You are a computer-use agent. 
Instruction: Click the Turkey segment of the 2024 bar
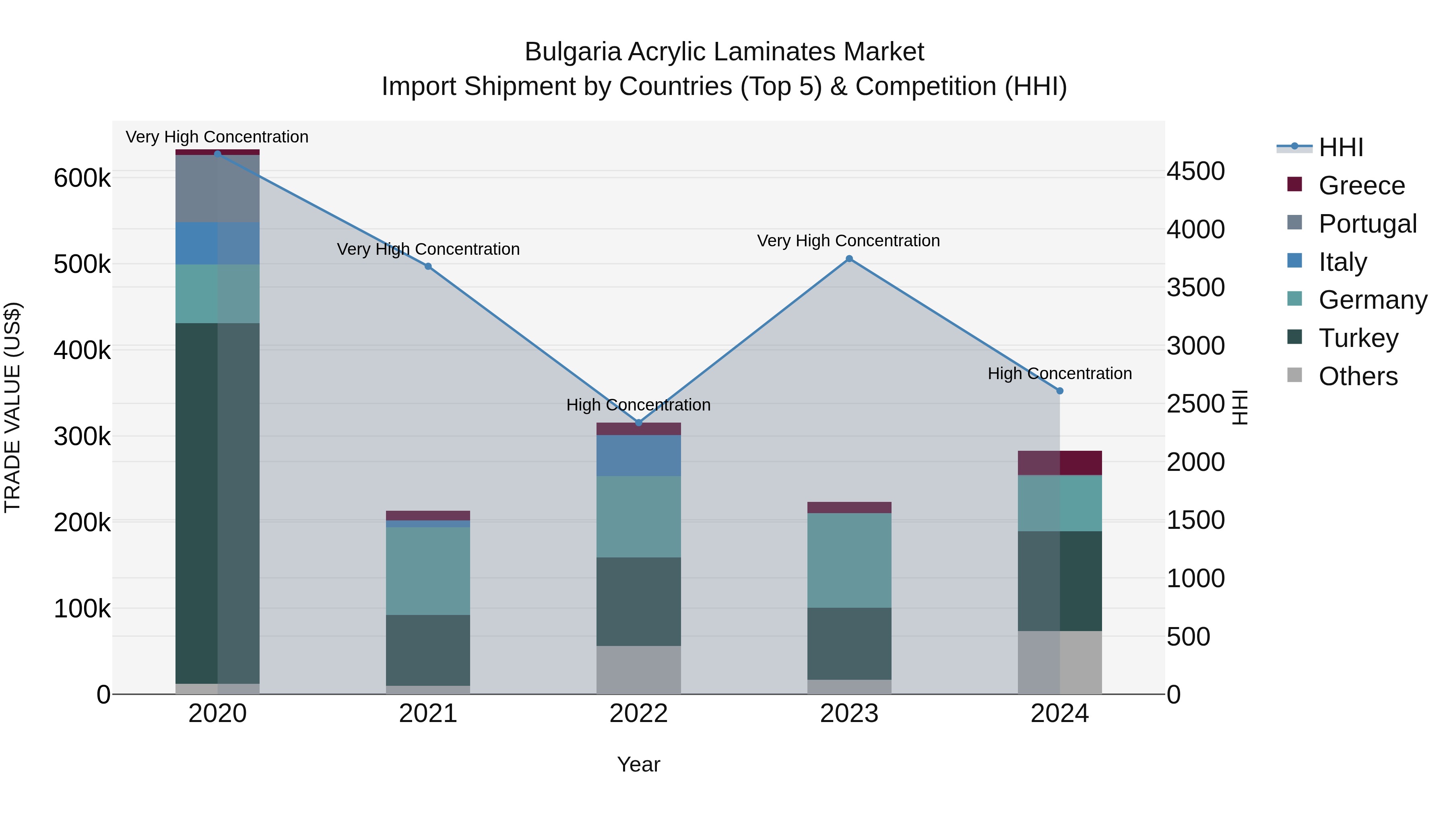1060,582
